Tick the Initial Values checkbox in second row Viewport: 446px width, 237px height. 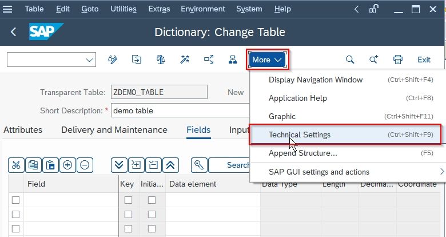tap(152, 214)
